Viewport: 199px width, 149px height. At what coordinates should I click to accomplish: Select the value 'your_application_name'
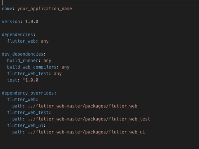(45, 9)
